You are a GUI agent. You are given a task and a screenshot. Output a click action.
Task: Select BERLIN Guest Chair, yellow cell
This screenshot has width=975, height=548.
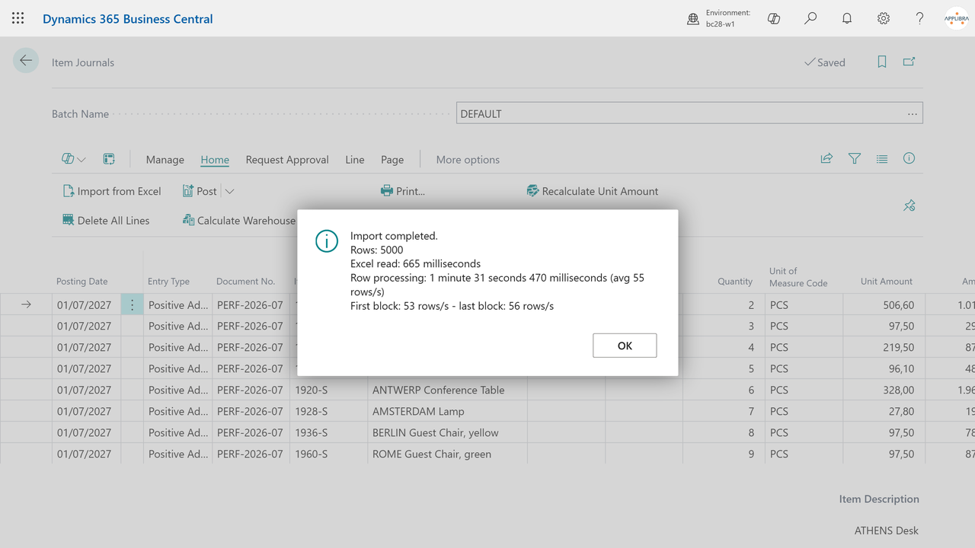(x=447, y=432)
